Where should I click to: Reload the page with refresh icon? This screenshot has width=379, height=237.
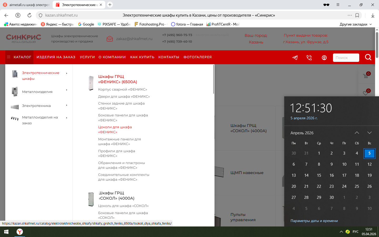[x=29, y=15]
